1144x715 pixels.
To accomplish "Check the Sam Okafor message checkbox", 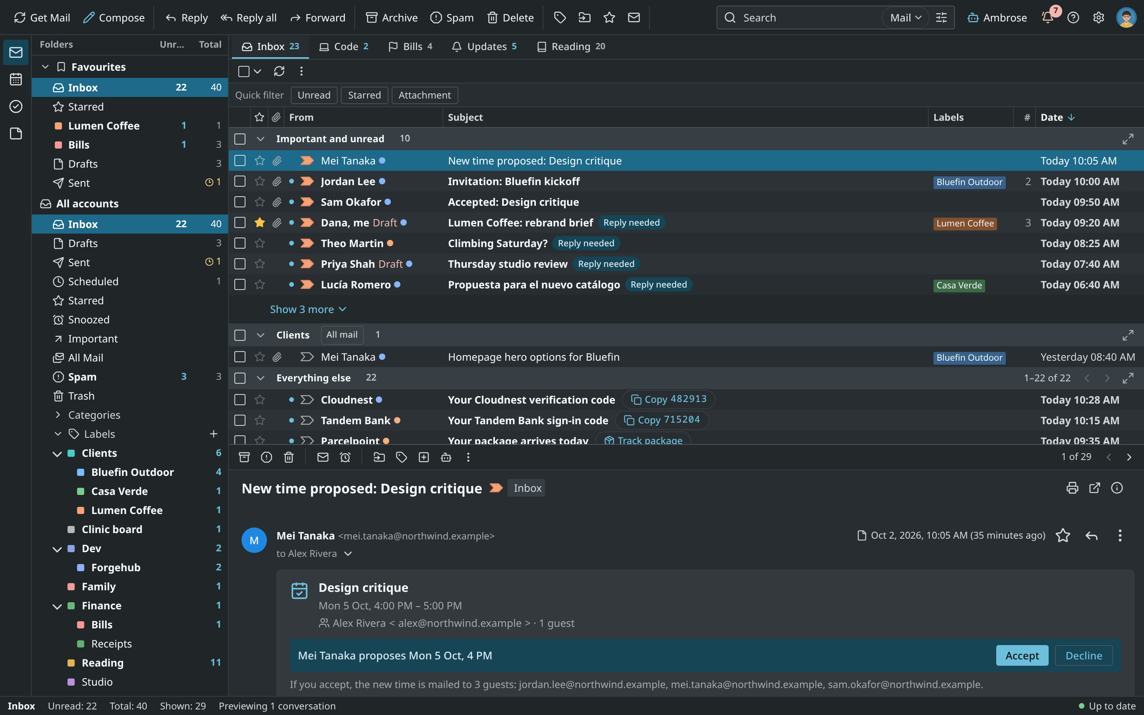I will (240, 202).
